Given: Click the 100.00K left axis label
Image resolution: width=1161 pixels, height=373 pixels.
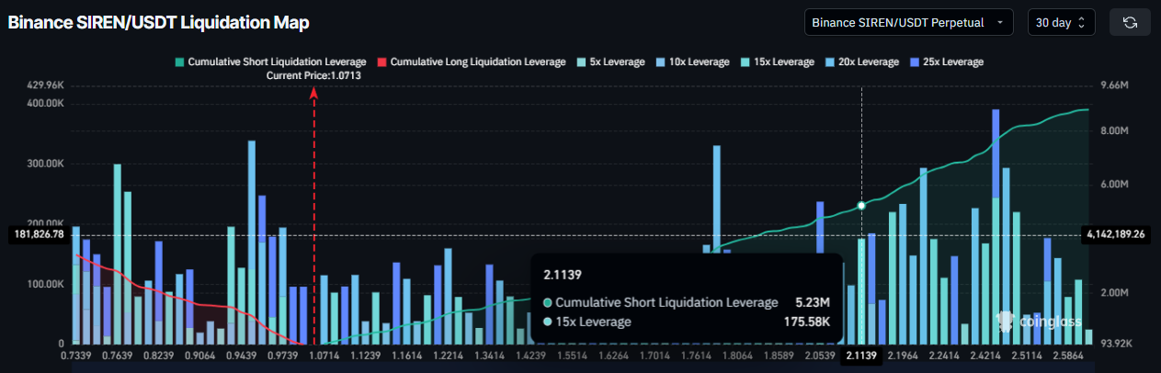Looking at the screenshot, I should pyautogui.click(x=46, y=284).
